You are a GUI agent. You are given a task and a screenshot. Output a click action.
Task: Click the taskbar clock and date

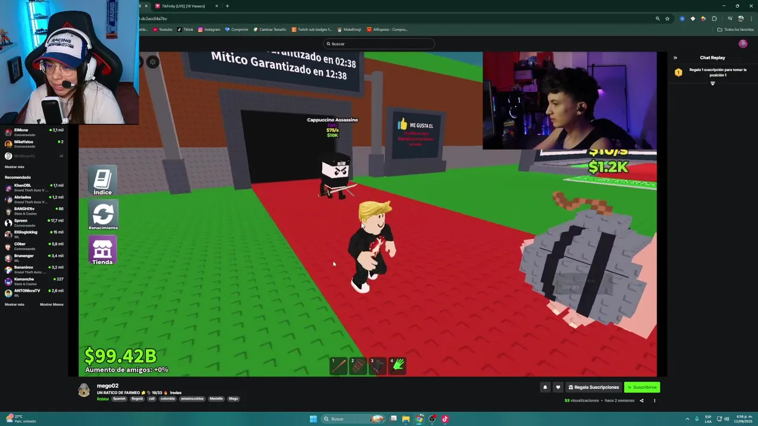tap(743, 419)
